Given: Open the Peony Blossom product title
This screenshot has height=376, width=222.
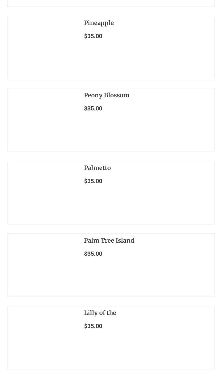Looking at the screenshot, I should click(x=106, y=95).
